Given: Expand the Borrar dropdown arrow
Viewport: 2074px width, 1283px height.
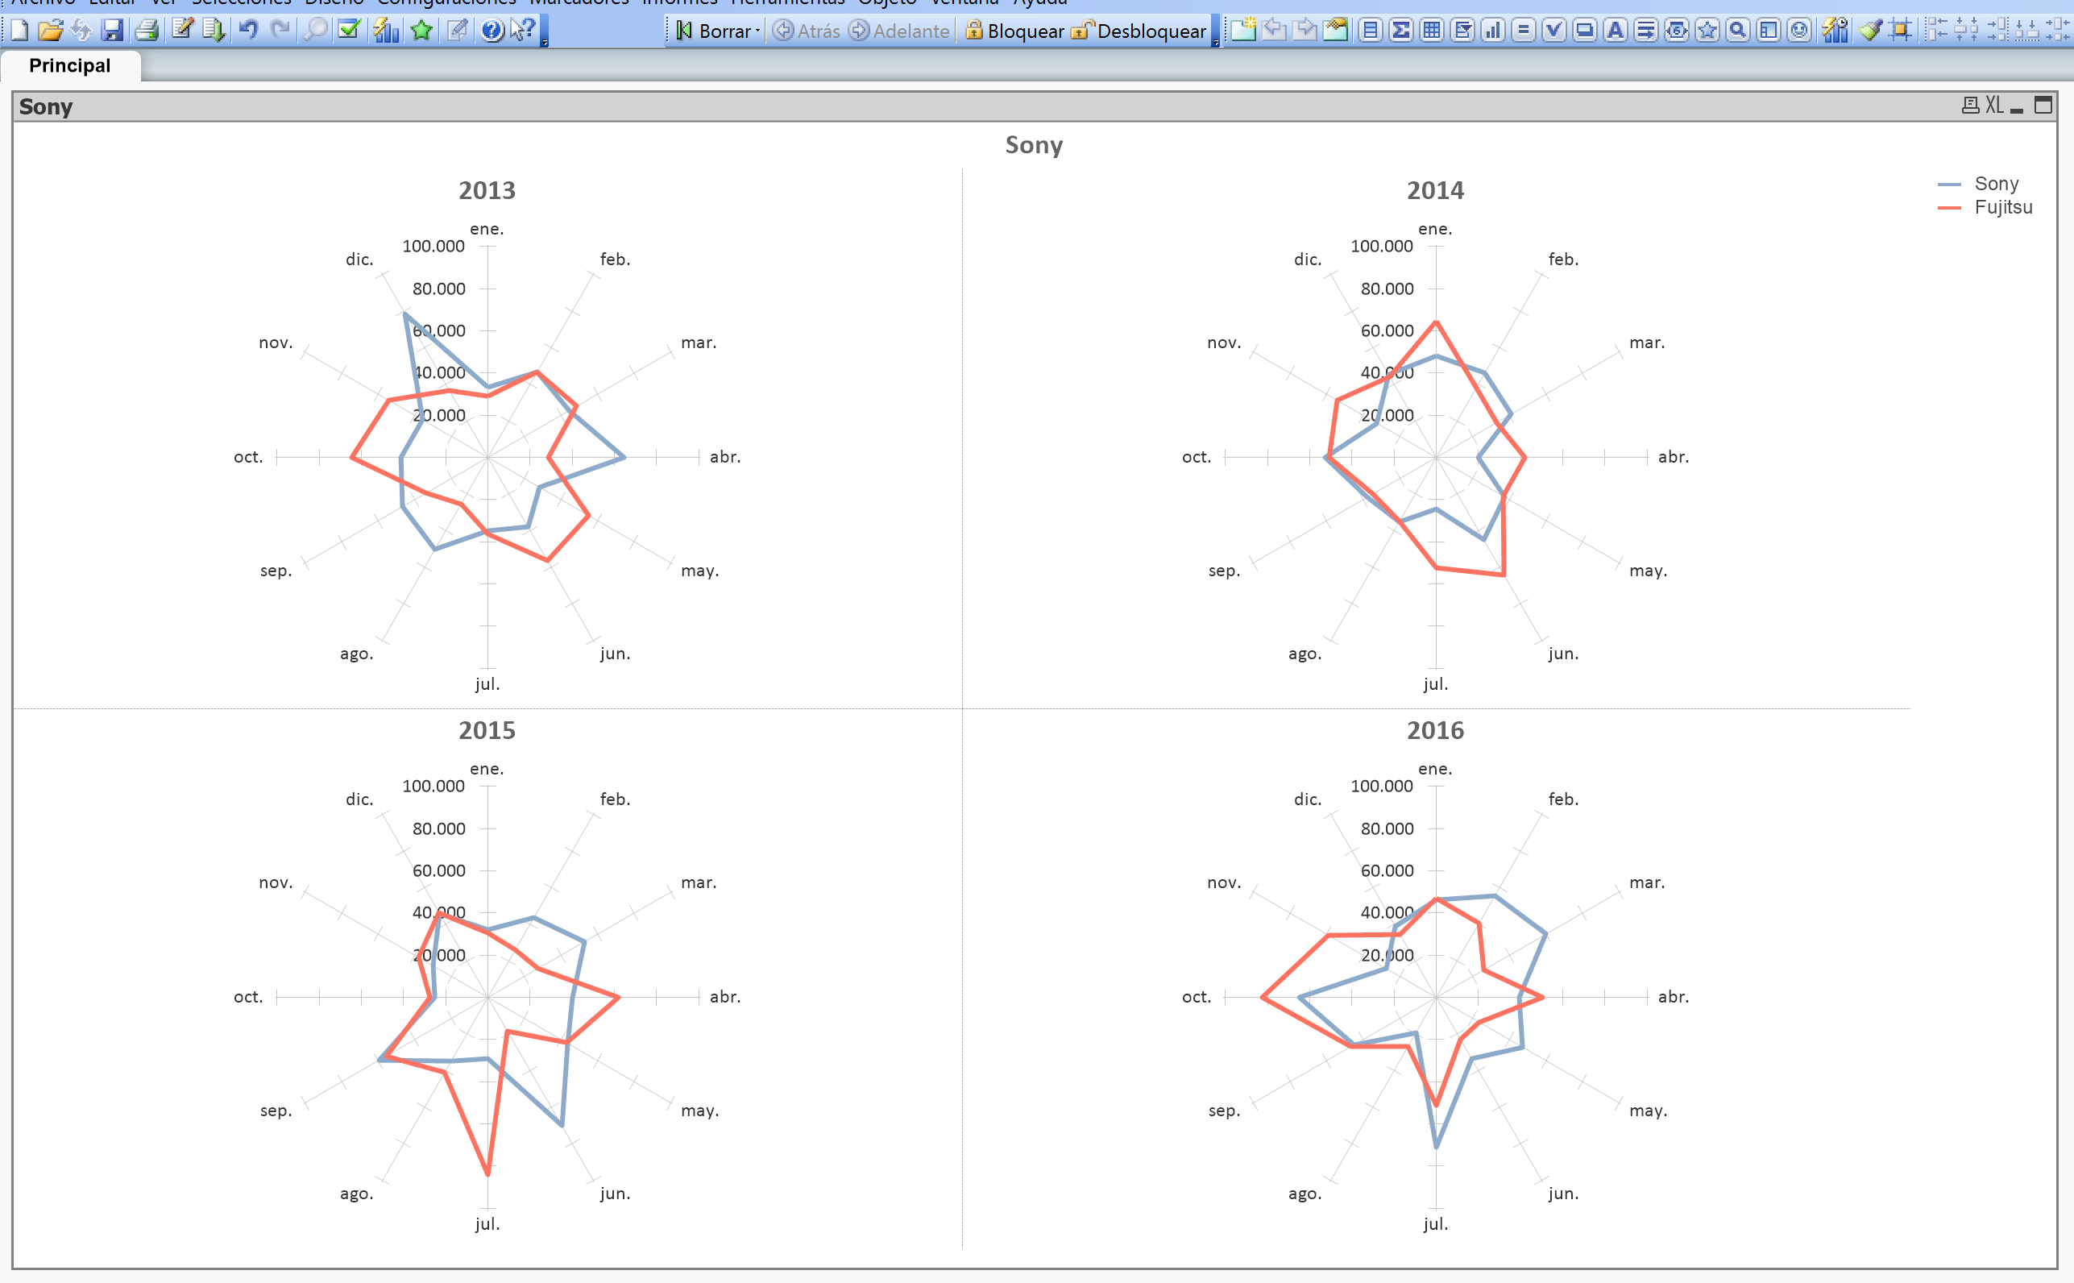Looking at the screenshot, I should 757,31.
